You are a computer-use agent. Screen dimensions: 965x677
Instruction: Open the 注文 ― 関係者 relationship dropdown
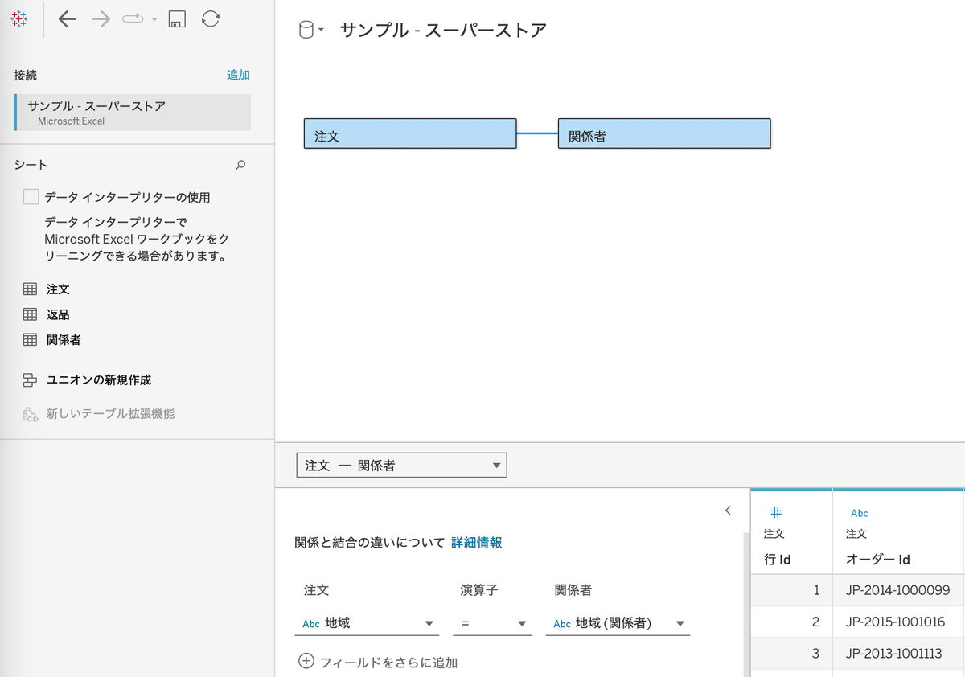tap(402, 465)
